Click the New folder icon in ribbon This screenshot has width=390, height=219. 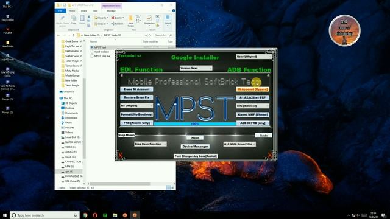[x=131, y=21]
